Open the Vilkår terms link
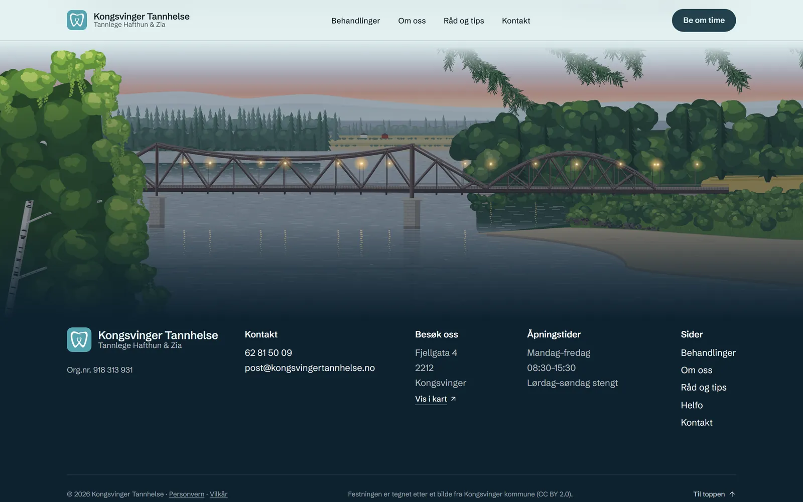The image size is (803, 502). (x=218, y=494)
